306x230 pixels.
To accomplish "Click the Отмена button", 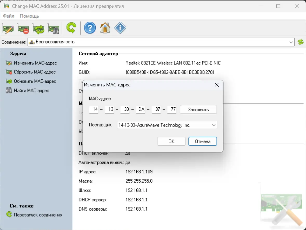I will [x=203, y=141].
